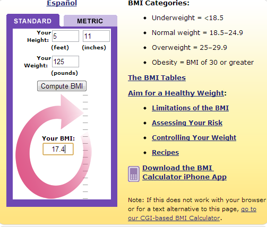Focus the height feet input field
The width and height of the screenshot is (267, 227).
pyautogui.click(x=65, y=36)
